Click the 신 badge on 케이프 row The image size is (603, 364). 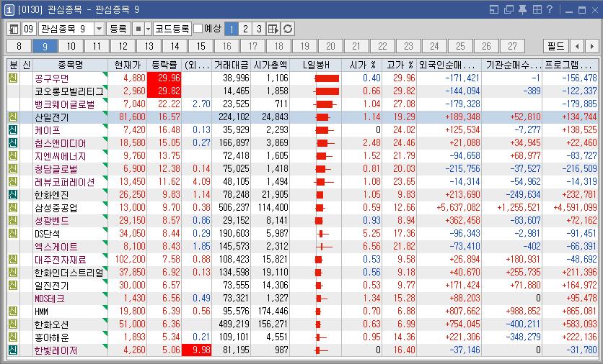pos(13,130)
